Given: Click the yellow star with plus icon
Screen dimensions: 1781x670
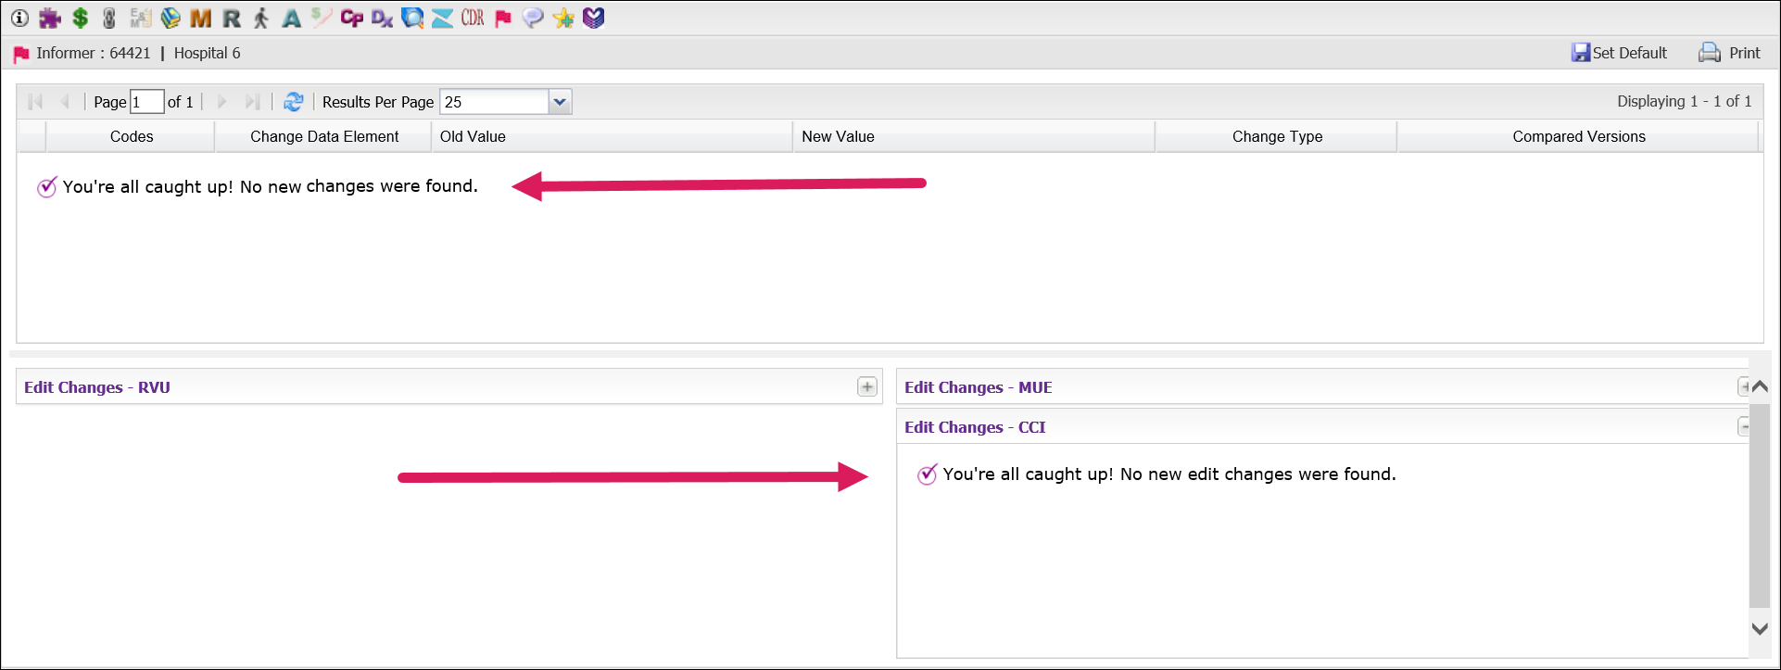Looking at the screenshot, I should (x=562, y=18).
